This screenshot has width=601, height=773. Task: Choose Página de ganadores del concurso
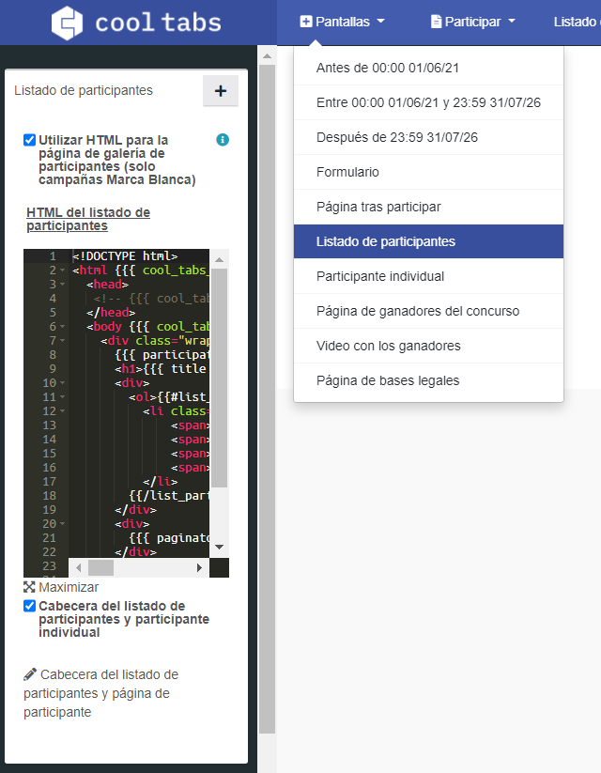tap(417, 311)
